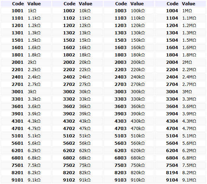Select the 430kΩ value

click(x=142, y=121)
